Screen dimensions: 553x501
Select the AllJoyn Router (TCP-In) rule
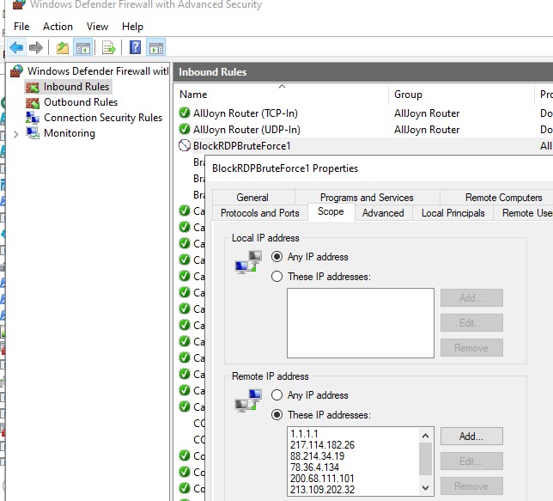coord(246,113)
